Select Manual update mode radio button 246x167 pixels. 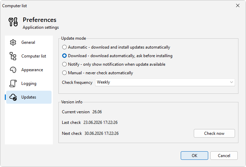click(x=64, y=73)
